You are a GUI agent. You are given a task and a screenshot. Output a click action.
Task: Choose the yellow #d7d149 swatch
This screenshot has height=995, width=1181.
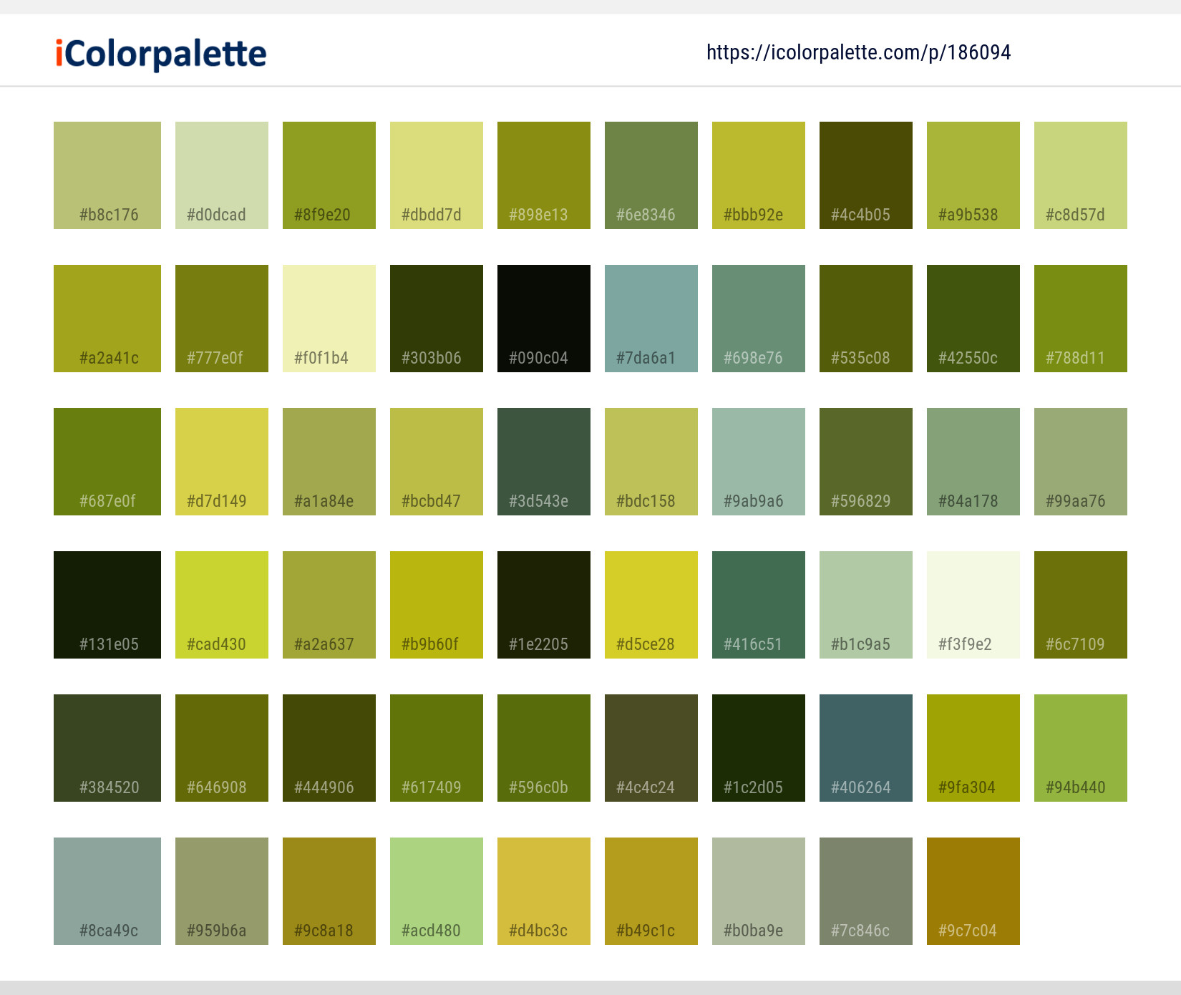tap(222, 462)
